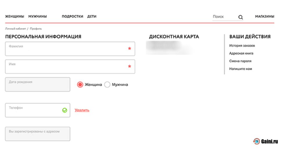This screenshot has height=157, width=282.
Task: Focus the Фамилия input field
Action: click(x=70, y=49)
